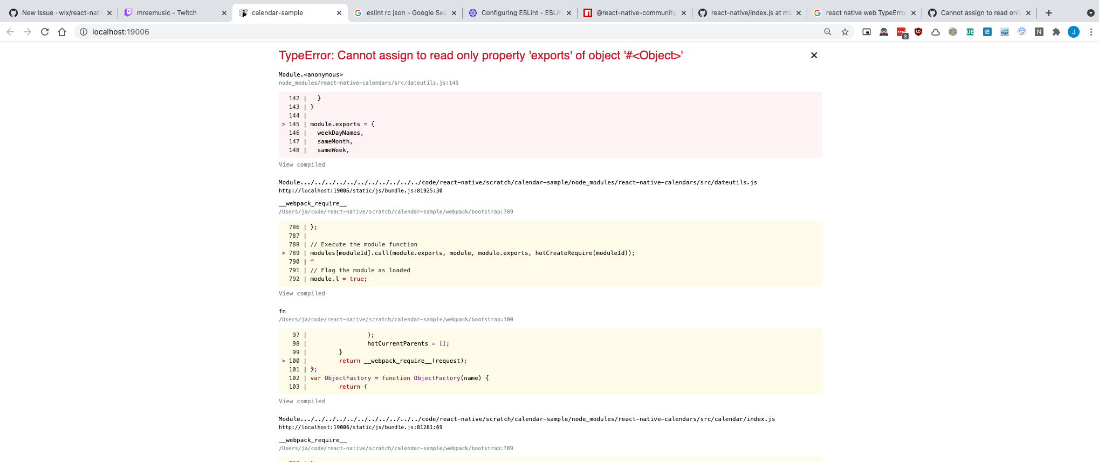Image resolution: width=1099 pixels, height=462 pixels.
Task: Click code line 789 'modules[moduleId].call'
Action: (472, 253)
